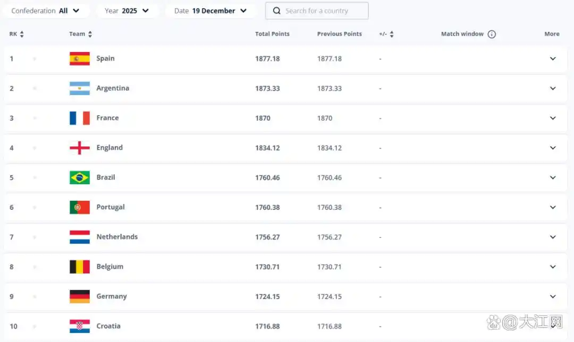Expand more details for France row
574x342 pixels.
click(x=553, y=118)
